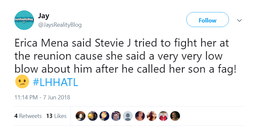View the 4 Retweets list
Image resolution: width=257 pixels, height=130 pixels.
tap(28, 116)
